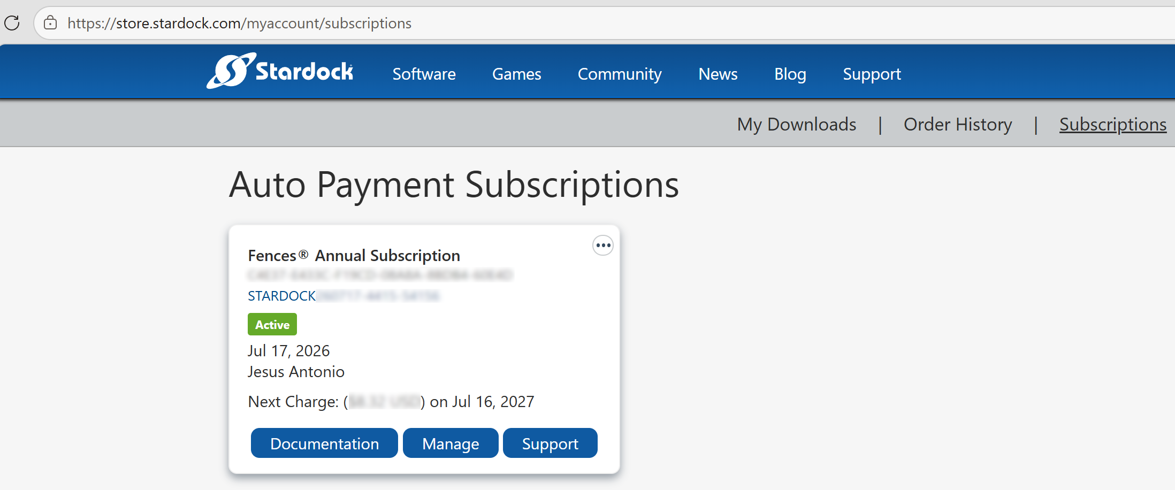Open the Software menu

424,74
